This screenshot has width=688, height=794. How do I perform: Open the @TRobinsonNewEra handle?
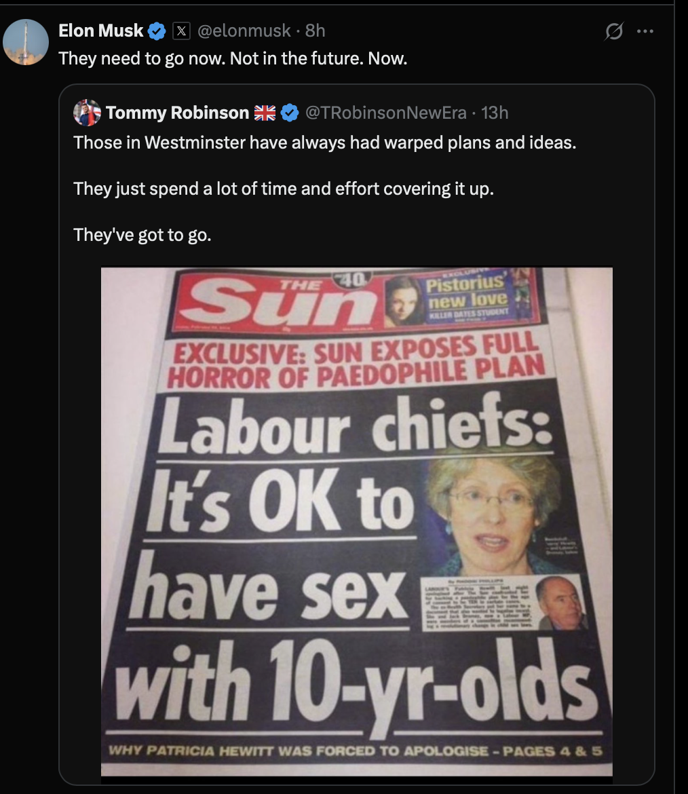point(387,113)
